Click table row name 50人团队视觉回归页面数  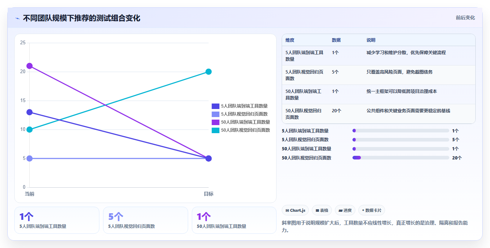[x=304, y=114]
